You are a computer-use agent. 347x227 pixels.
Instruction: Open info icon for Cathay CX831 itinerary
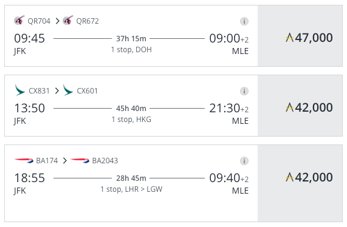click(244, 91)
